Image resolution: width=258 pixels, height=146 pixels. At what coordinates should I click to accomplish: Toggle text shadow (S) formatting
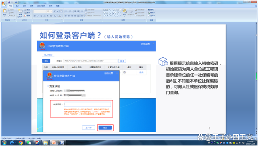(48, 16)
